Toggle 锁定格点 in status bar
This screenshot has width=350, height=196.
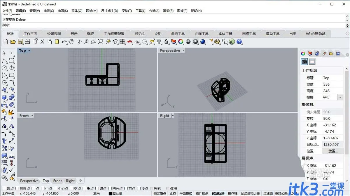tap(160, 193)
